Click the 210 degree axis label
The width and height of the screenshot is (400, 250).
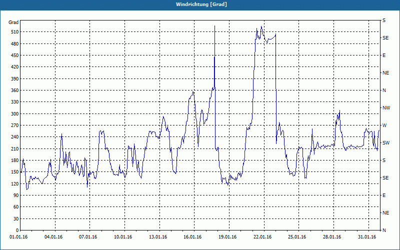(x=15, y=148)
